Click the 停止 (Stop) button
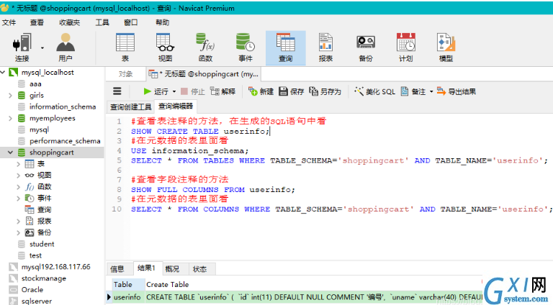The width and height of the screenshot is (553, 305). [192, 91]
